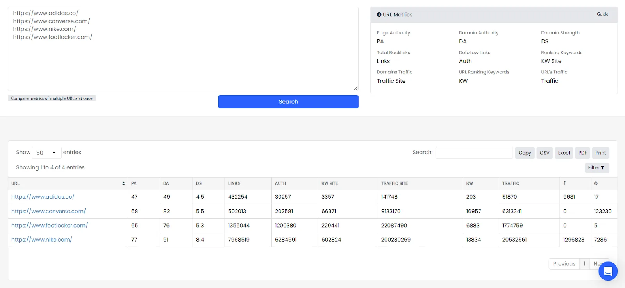This screenshot has height=288, width=625.
Task: Select the converse Pinterest value 123230
Action: (603, 211)
